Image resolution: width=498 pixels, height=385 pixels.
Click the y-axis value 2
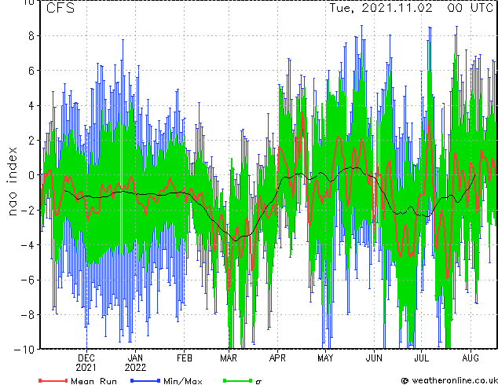click(31, 141)
